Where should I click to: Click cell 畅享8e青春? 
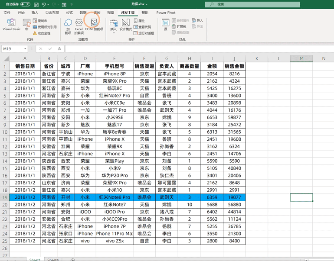(x=115, y=132)
